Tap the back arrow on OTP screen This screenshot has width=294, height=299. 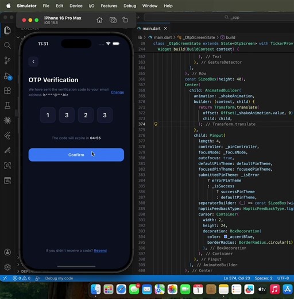point(33,62)
